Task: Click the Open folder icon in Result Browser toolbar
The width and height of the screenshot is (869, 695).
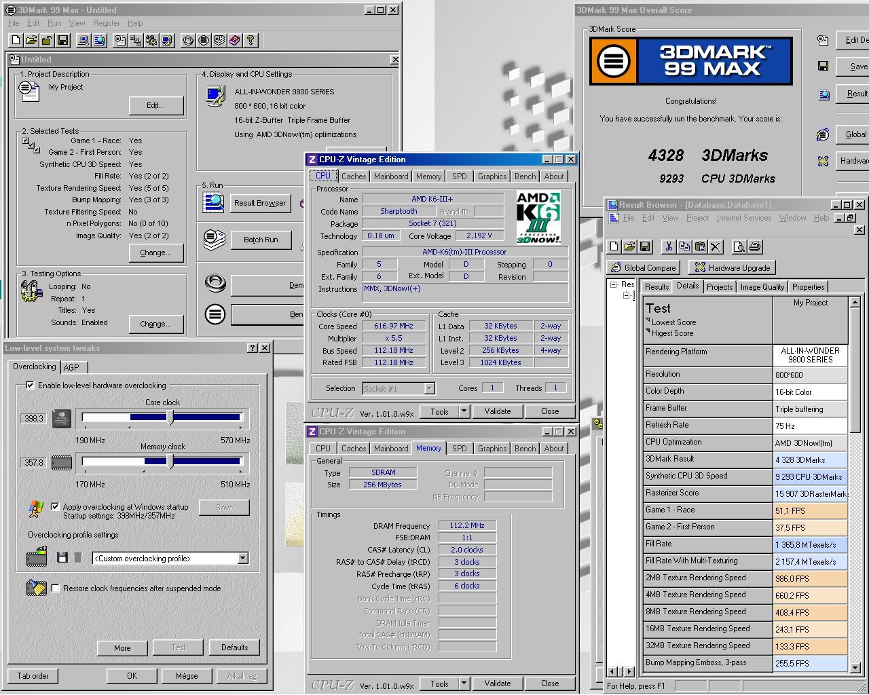Action: pyautogui.click(x=629, y=246)
